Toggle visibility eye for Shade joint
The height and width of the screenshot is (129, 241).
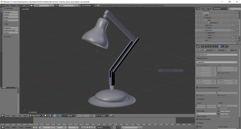[233, 30]
